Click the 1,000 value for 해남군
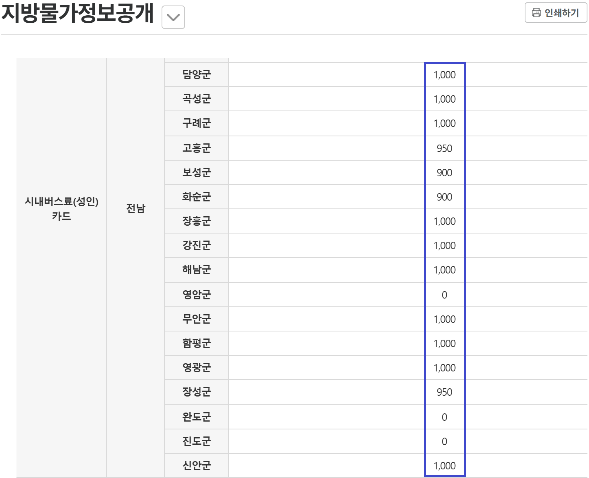Viewport: 589px width, 478px height. click(x=445, y=270)
